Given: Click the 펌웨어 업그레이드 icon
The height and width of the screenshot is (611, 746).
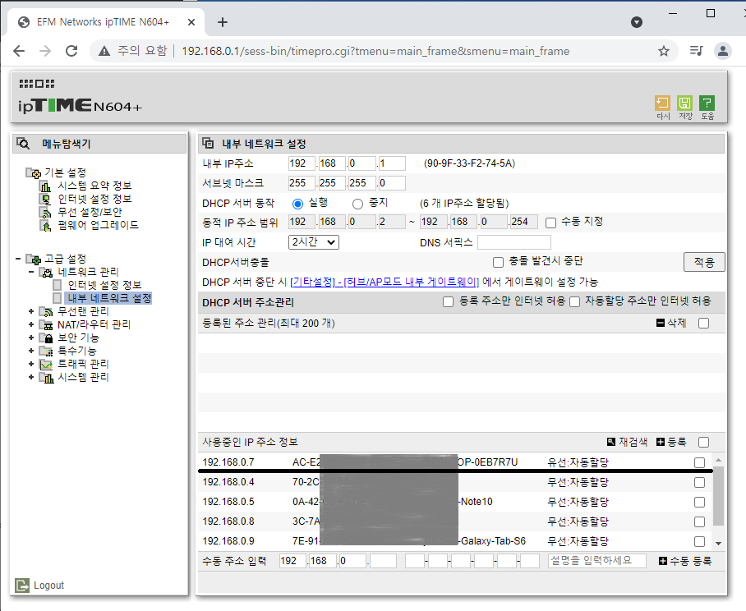Looking at the screenshot, I should coord(46,225).
